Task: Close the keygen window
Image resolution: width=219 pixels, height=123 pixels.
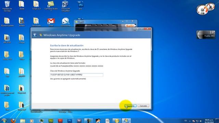Action: [x=132, y=21]
